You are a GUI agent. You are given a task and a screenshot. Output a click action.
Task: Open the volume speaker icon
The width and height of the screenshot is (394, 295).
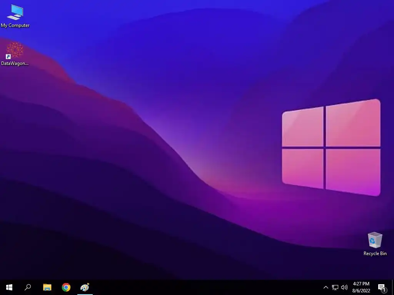click(344, 287)
